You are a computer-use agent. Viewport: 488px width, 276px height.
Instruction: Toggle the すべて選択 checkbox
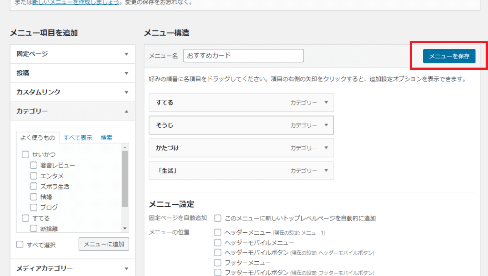pyautogui.click(x=20, y=245)
